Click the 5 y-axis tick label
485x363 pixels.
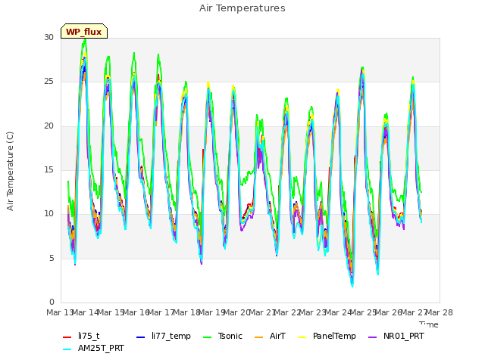click(52, 258)
